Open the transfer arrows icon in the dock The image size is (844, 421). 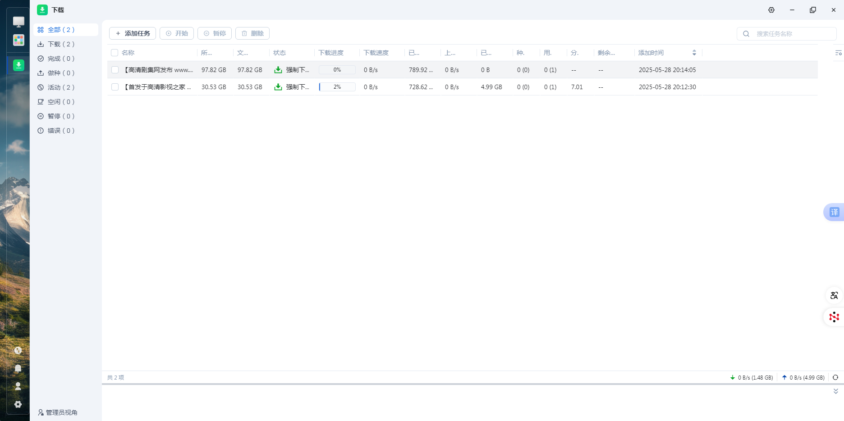coord(18,350)
